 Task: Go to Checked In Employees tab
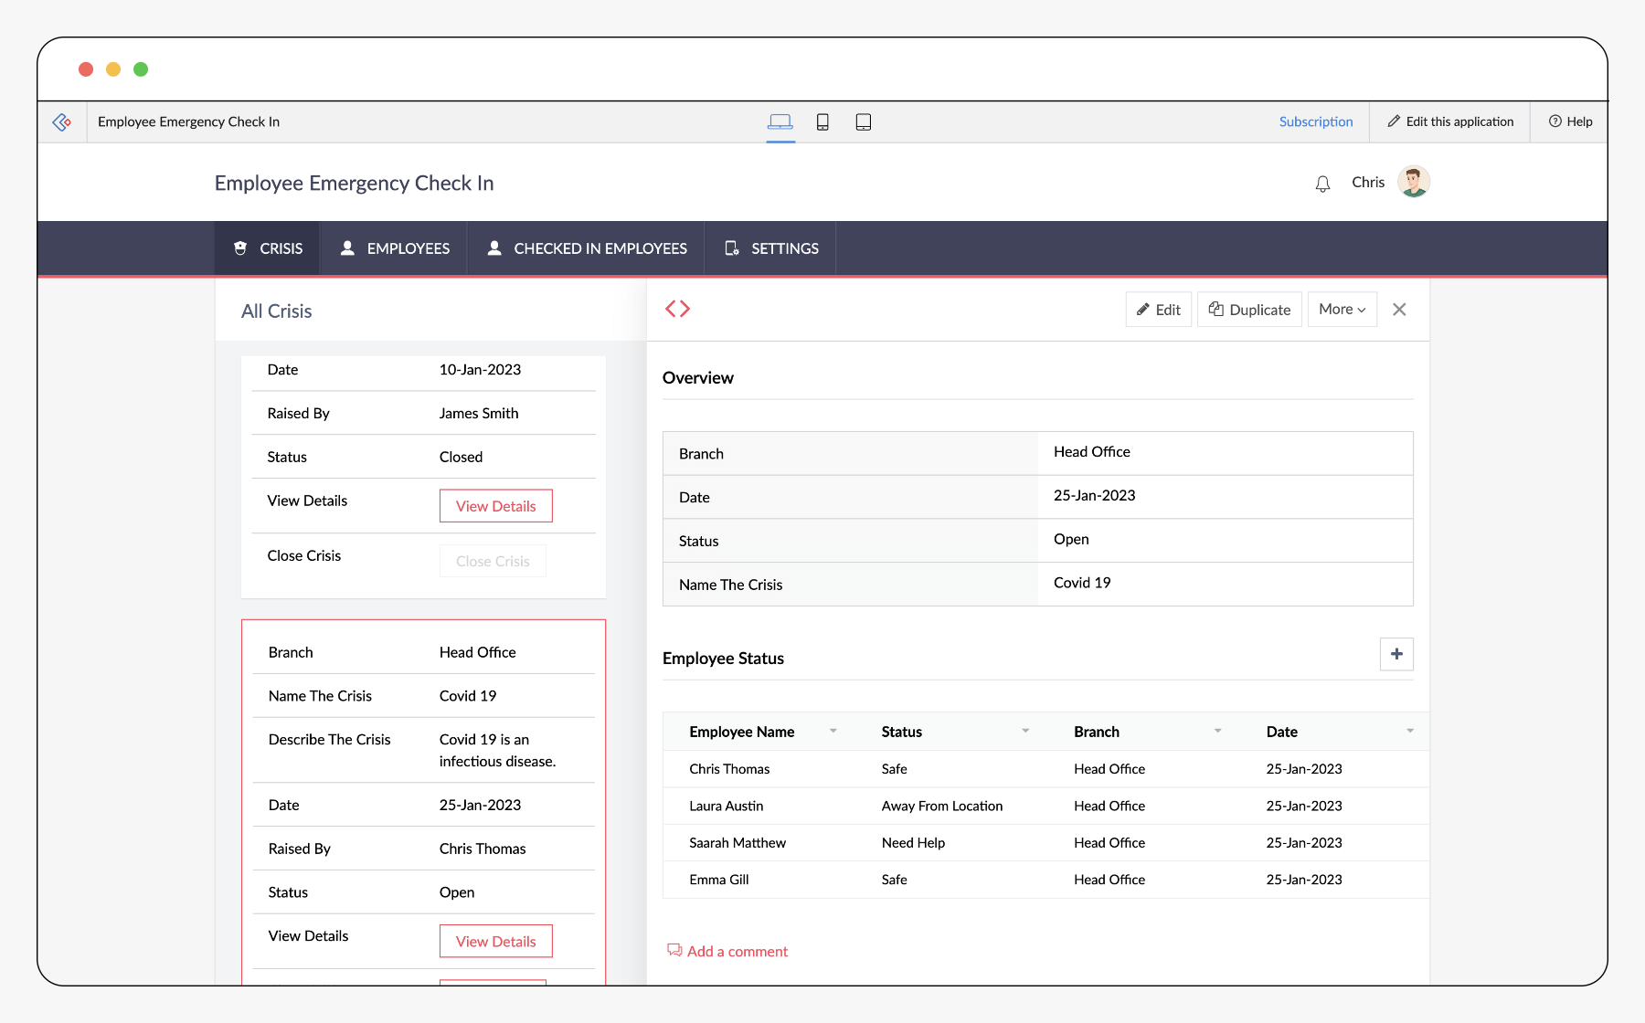[587, 248]
